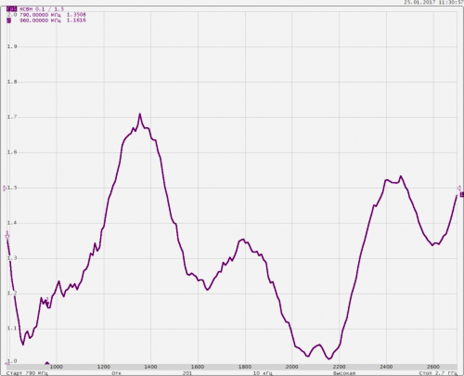Click the Стоп 2.7 ГГц stop frequency field
464x376 pixels.
(438, 373)
